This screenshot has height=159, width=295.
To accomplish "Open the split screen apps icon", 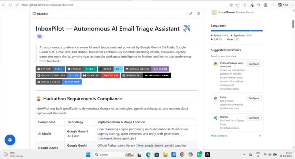I will click(232, 5).
